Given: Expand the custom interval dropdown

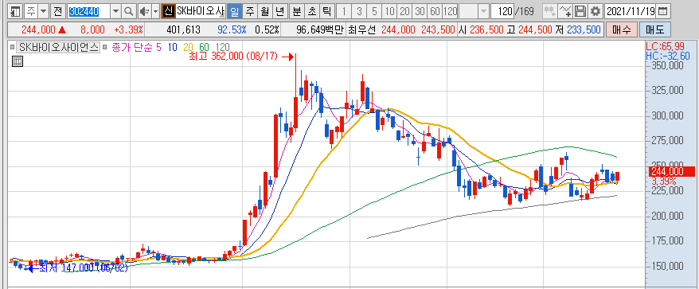Looking at the screenshot, I should 483,11.
